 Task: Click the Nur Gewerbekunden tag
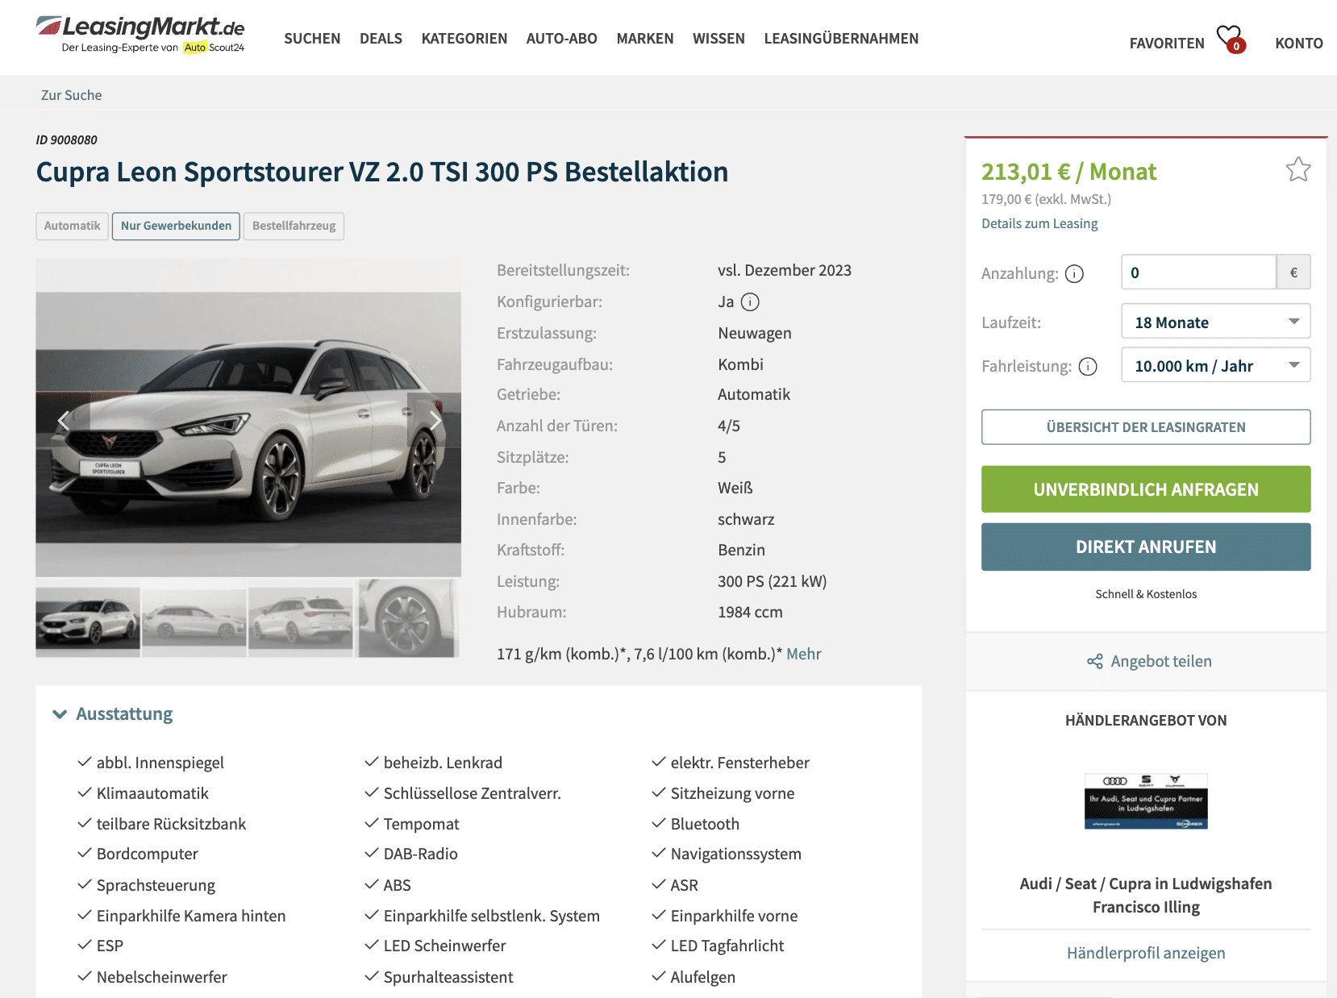pyautogui.click(x=176, y=226)
